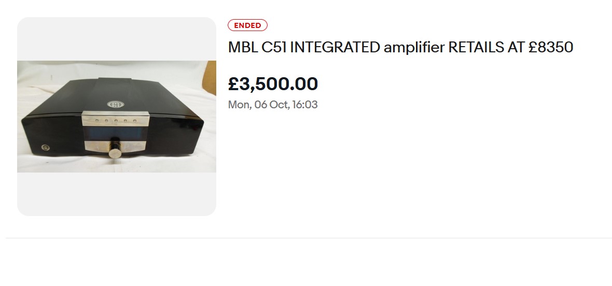612x286 pixels.
Task: Click the red ENDED status badge
Action: click(247, 25)
